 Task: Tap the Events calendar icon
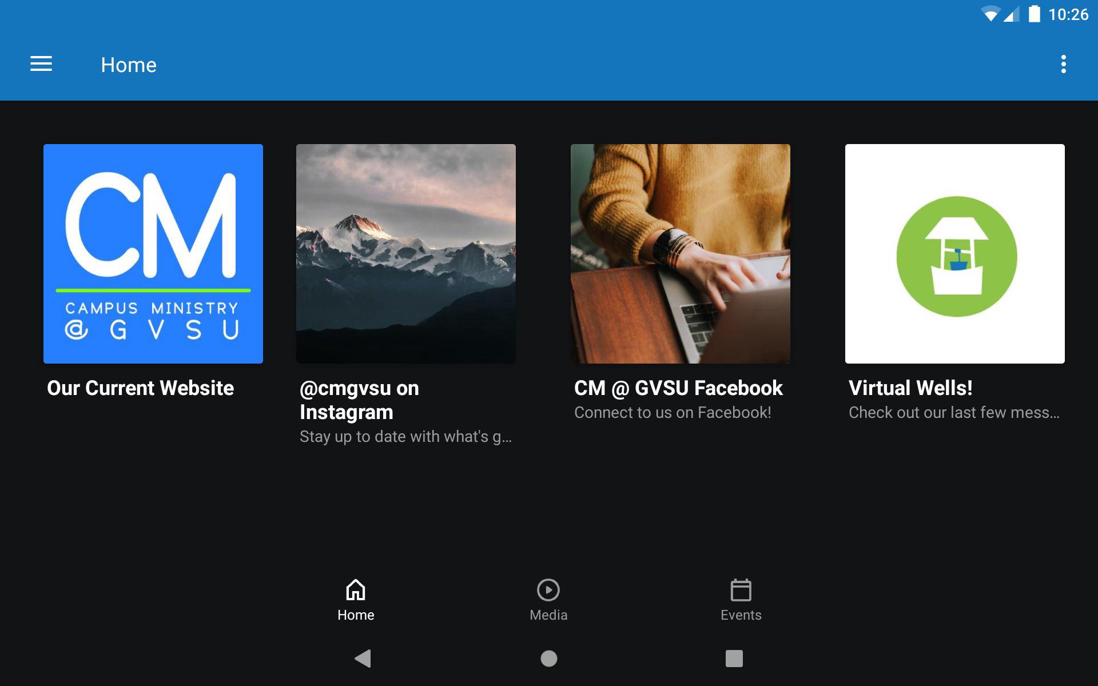click(741, 590)
